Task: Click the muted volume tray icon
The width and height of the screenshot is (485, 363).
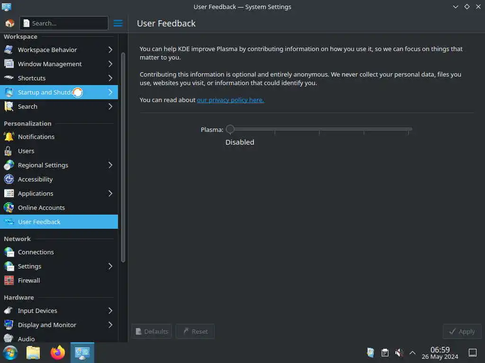Action: coord(399,353)
